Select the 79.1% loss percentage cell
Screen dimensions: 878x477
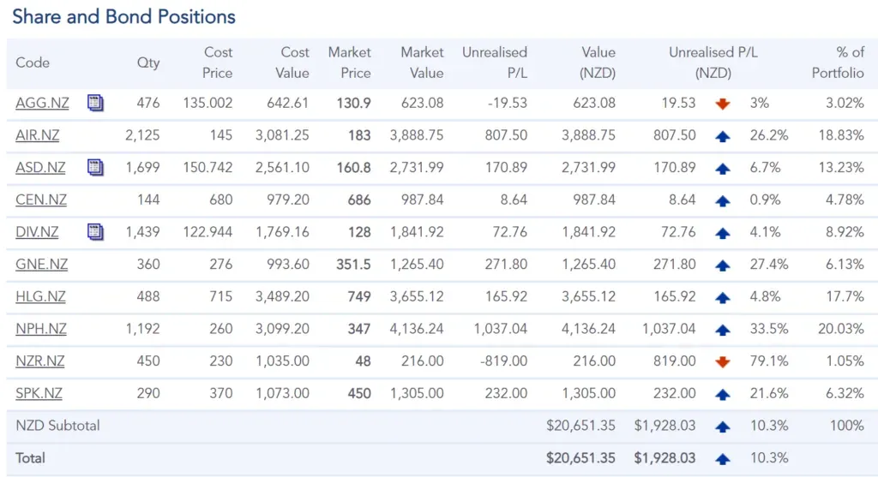click(769, 361)
